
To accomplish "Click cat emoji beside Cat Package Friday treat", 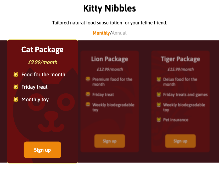I will tap(16, 87).
